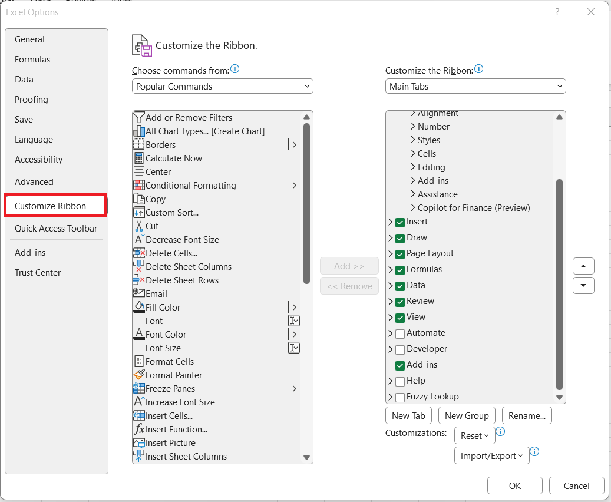This screenshot has height=502, width=611.
Task: Click the Fill Color bucket icon
Action: pyautogui.click(x=138, y=307)
